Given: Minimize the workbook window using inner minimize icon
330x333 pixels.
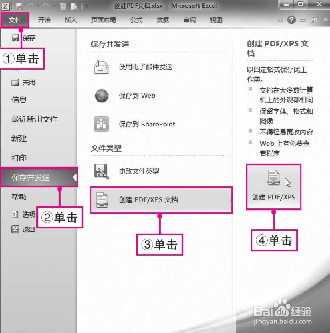Looking at the screenshot, I should click(x=303, y=20).
